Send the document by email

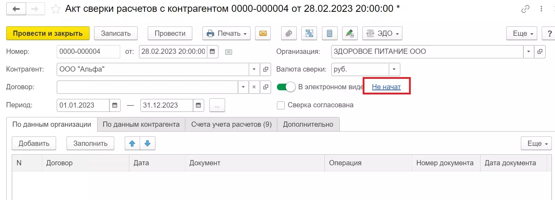(263, 33)
